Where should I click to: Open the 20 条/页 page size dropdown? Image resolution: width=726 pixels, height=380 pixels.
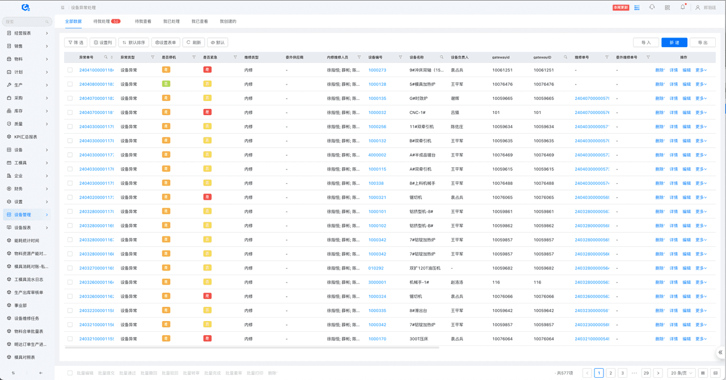click(x=681, y=373)
